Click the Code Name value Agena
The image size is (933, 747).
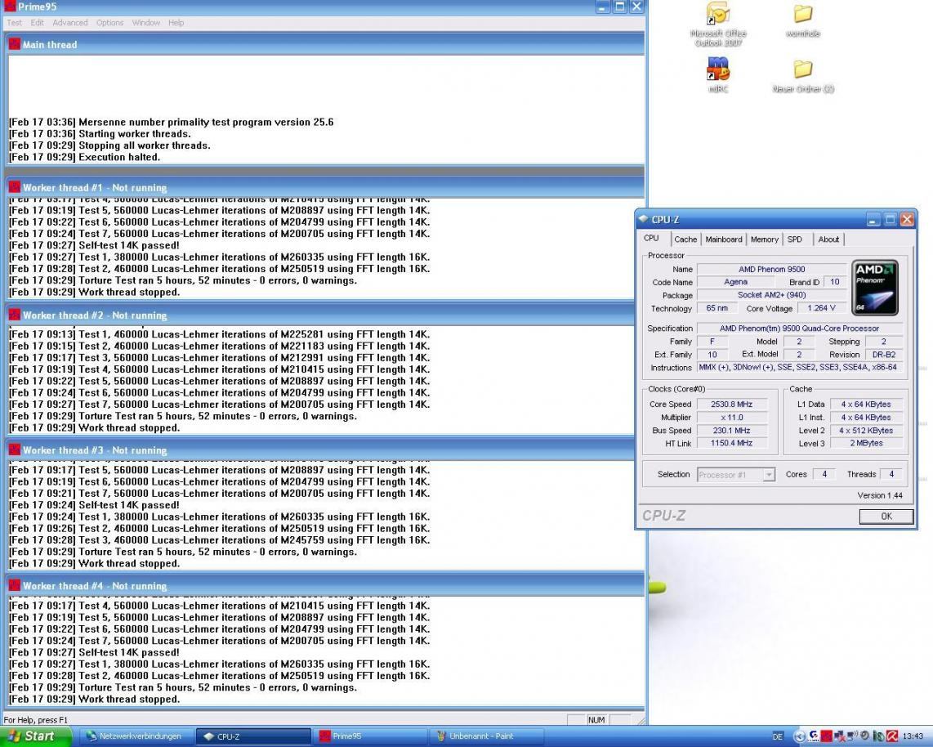click(x=735, y=281)
